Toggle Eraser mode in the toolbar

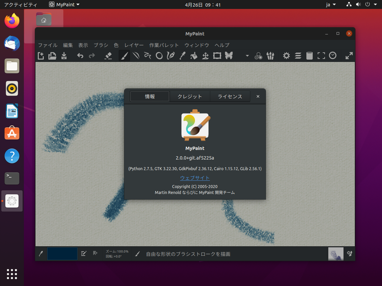click(108, 56)
